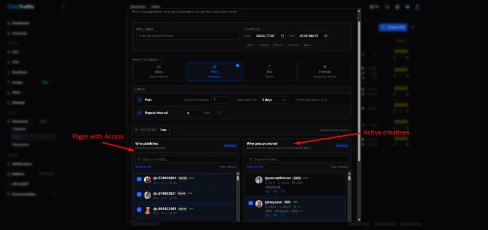Click the Repeat interval icon in Limits
Viewport: 488px width, 230px height.
[x=139, y=113]
